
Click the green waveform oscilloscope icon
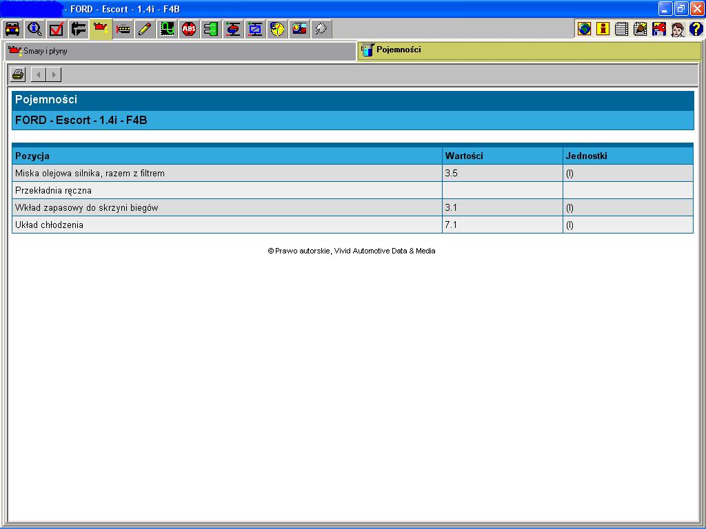coord(167,29)
